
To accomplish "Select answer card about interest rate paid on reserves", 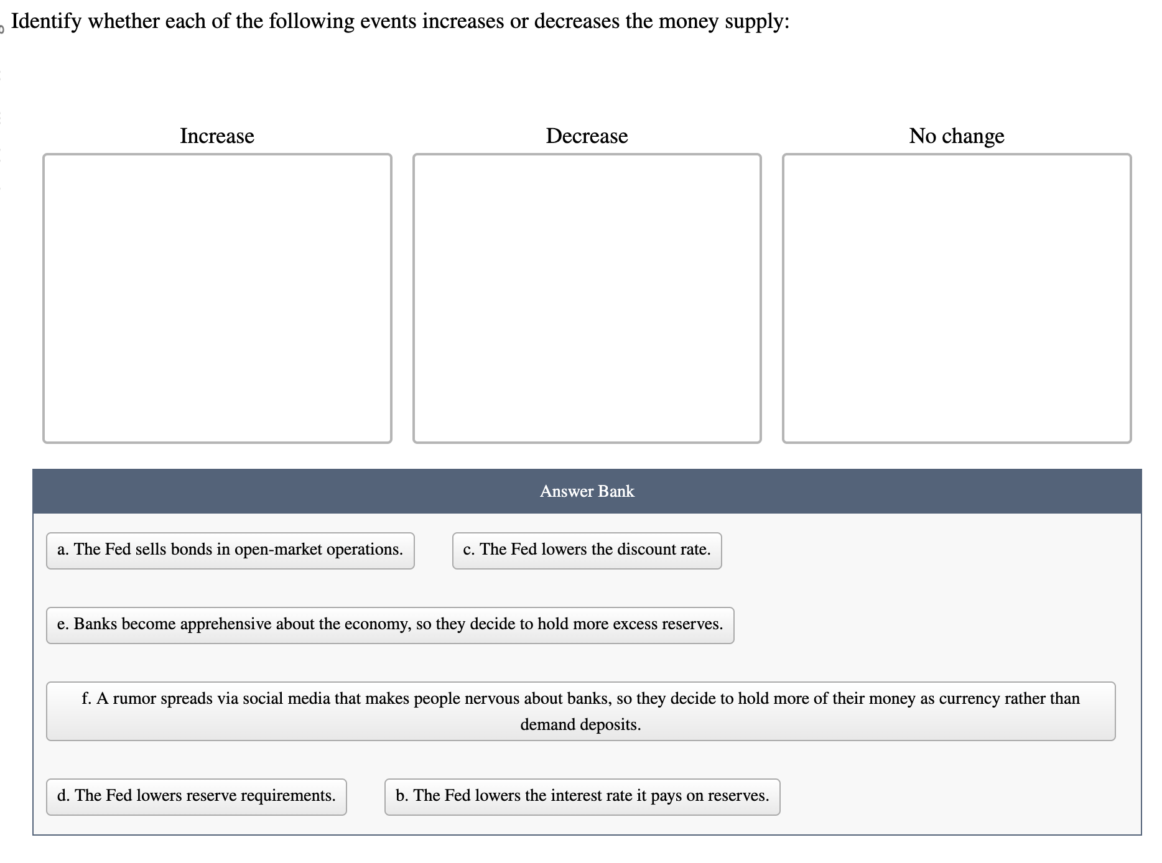I will [x=582, y=795].
